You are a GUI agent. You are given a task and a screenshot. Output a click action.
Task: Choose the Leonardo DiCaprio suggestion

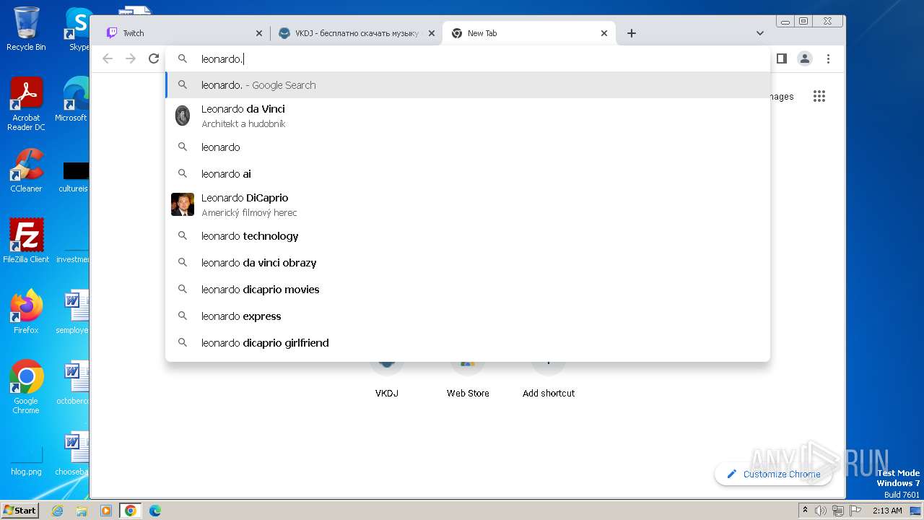[x=468, y=204]
